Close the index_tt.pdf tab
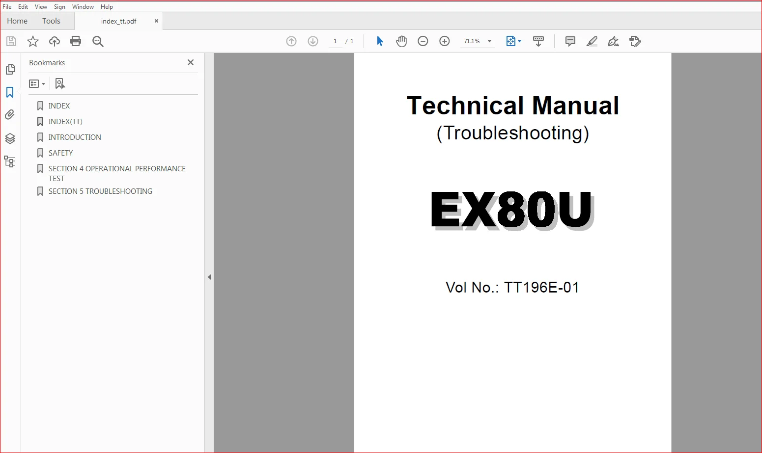The width and height of the screenshot is (762, 453). [x=156, y=21]
